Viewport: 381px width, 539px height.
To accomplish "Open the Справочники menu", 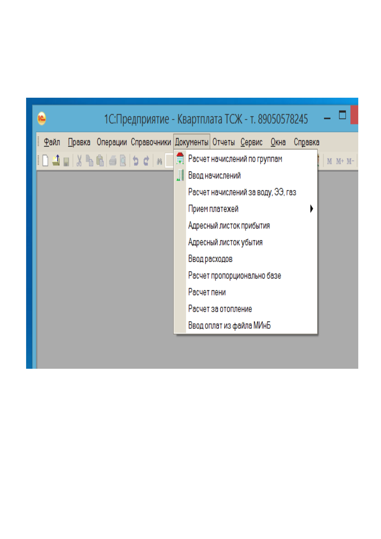I will (x=151, y=142).
